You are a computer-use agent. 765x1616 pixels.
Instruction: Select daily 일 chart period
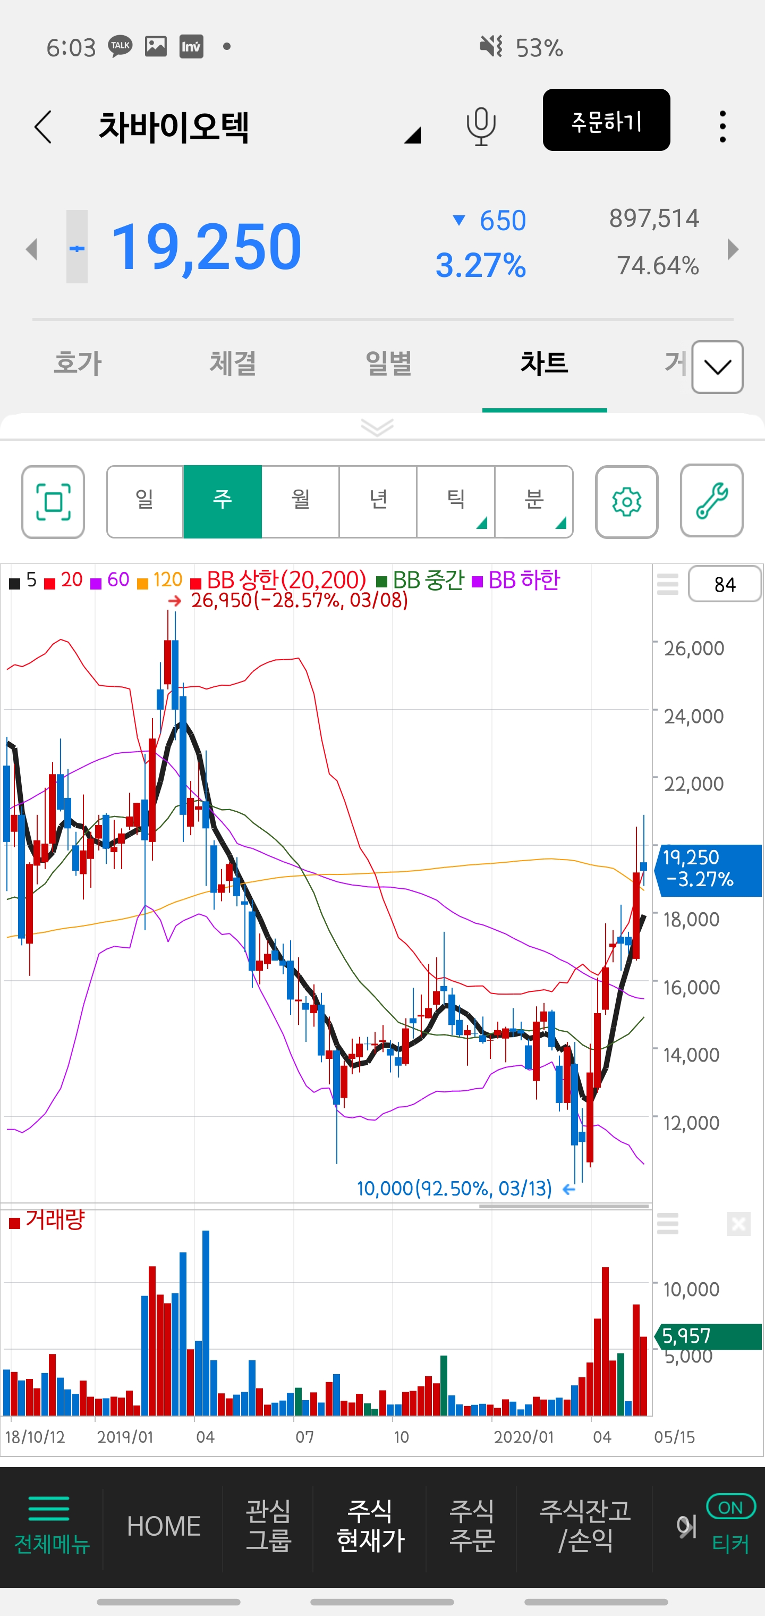click(x=145, y=502)
